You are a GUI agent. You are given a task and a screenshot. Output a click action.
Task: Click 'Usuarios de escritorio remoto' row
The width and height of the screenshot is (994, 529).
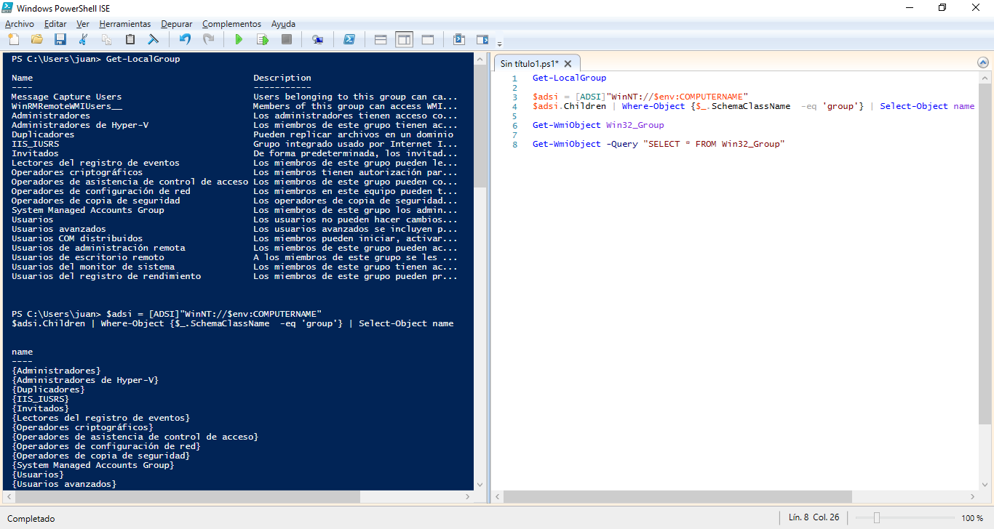234,257
